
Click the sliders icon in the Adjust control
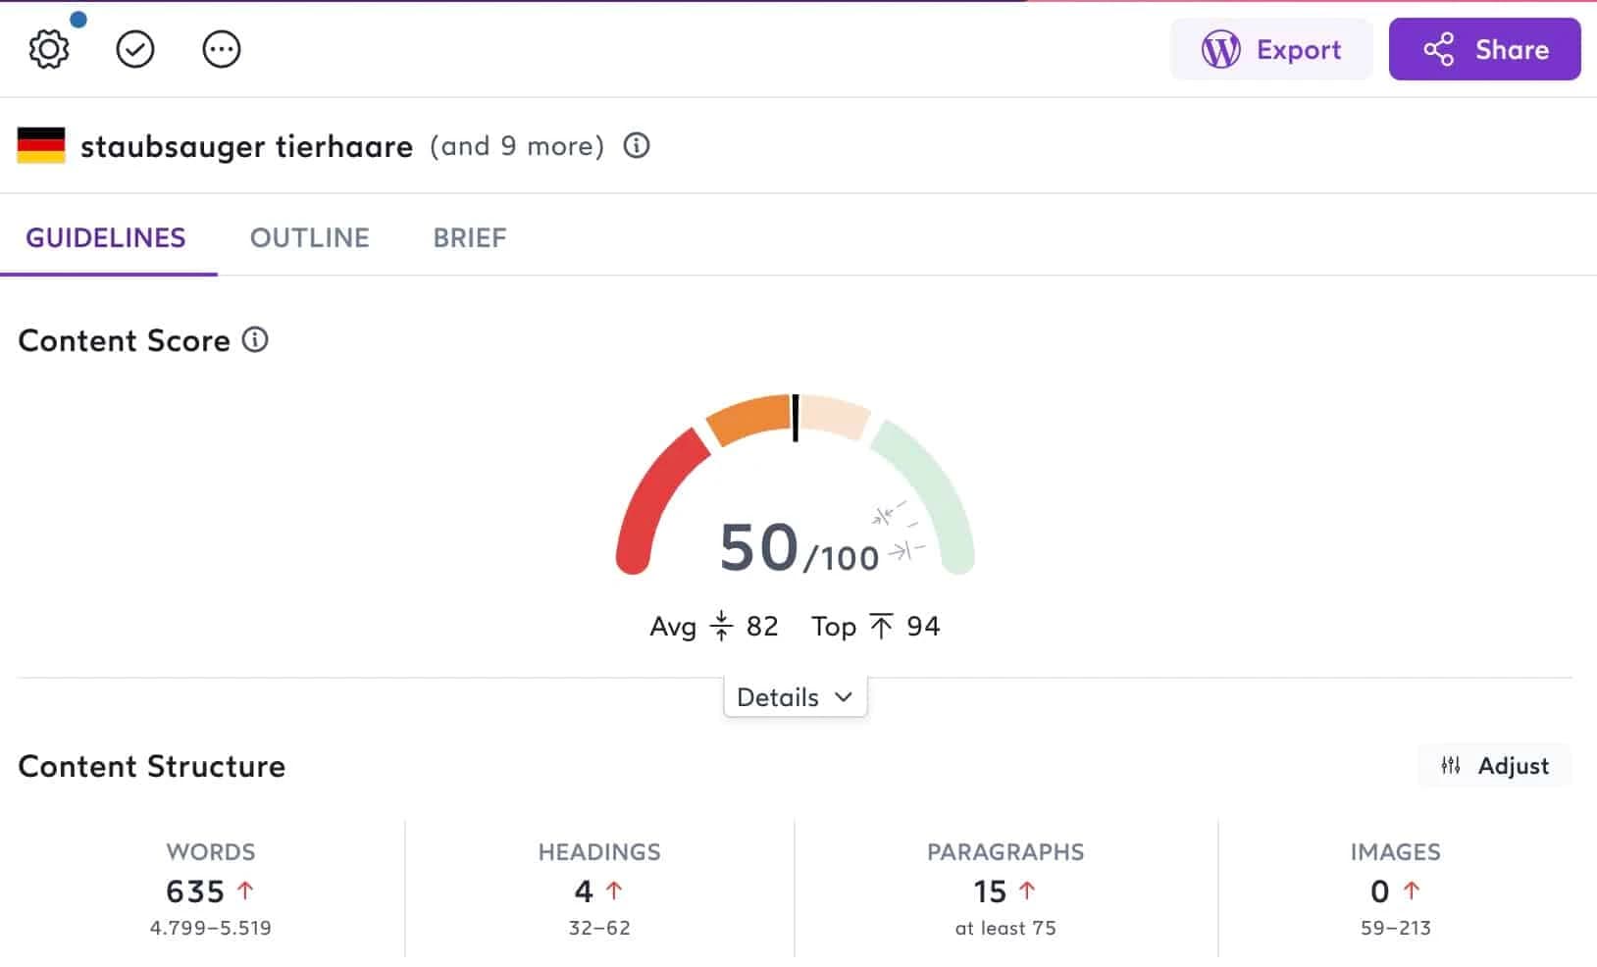pyautogui.click(x=1451, y=766)
